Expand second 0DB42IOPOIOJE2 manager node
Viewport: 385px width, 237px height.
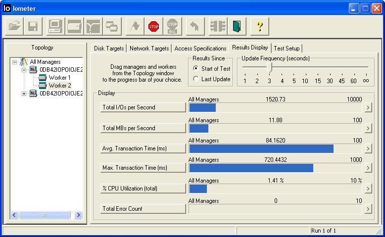[x=24, y=94]
